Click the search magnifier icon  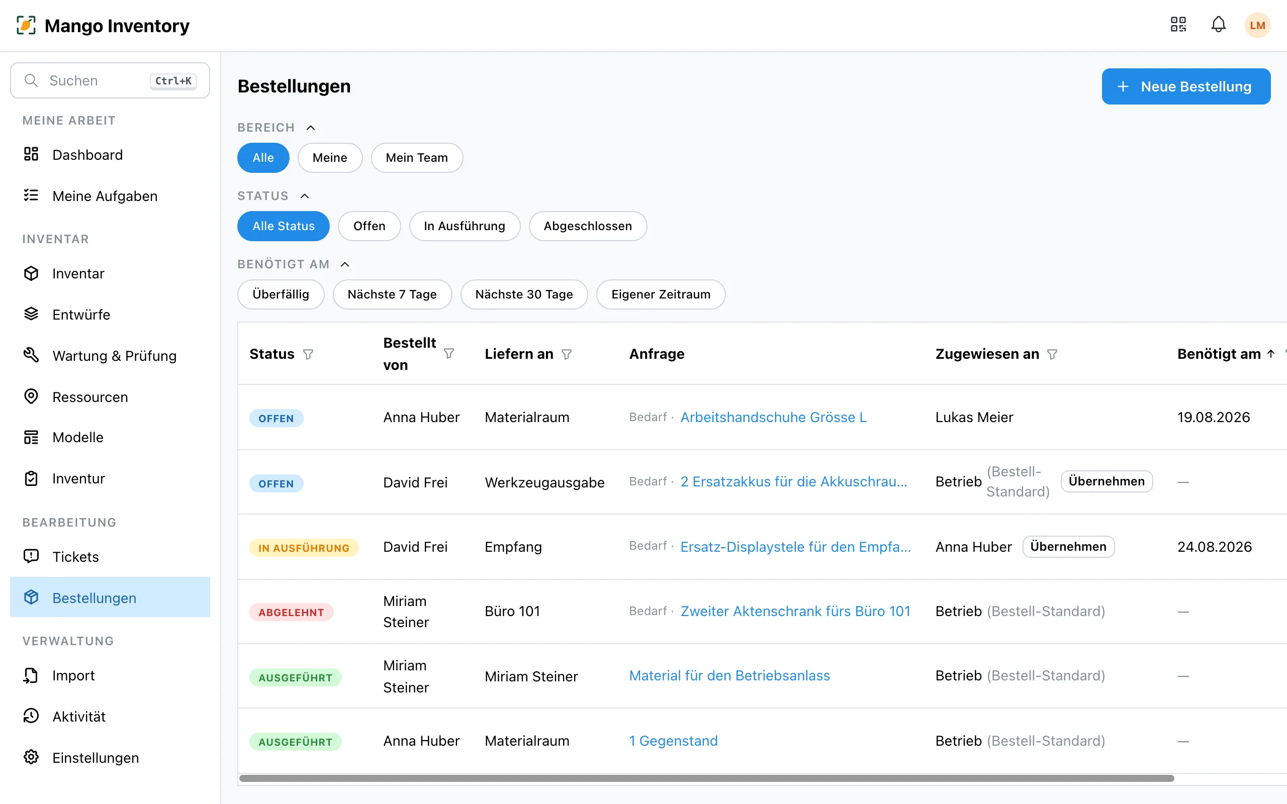pos(31,80)
